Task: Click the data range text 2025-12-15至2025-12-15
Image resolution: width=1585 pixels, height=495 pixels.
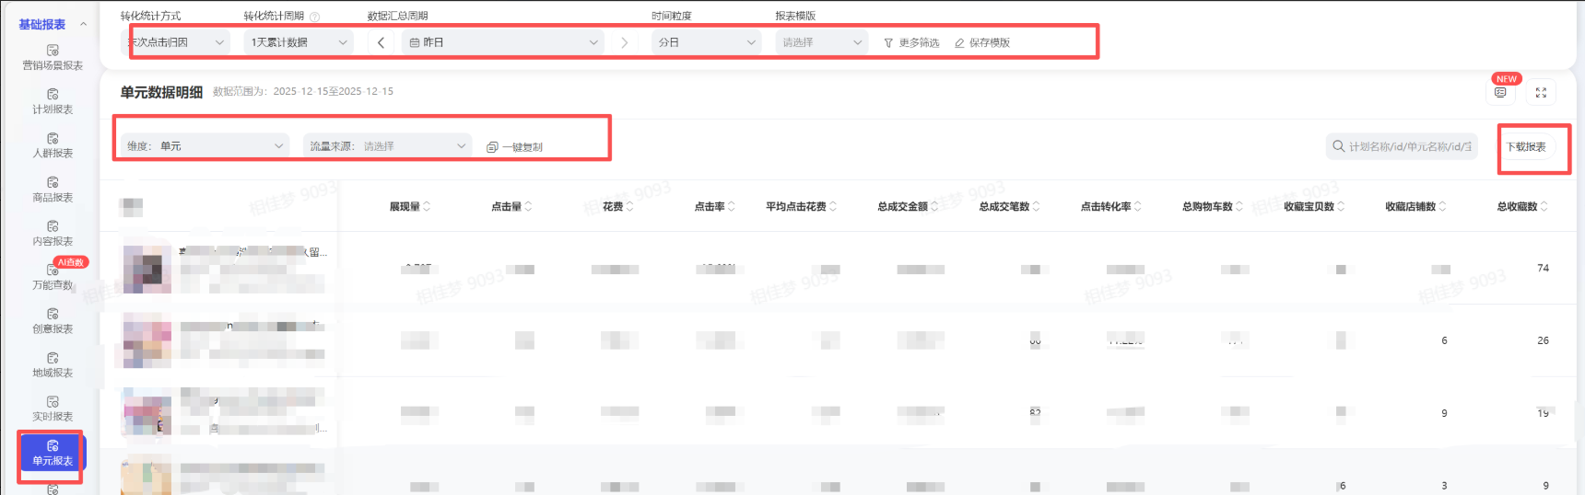Action: (x=334, y=92)
